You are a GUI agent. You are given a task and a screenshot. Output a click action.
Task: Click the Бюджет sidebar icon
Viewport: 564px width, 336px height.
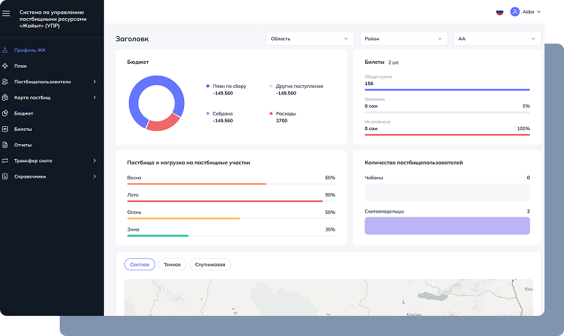5,113
